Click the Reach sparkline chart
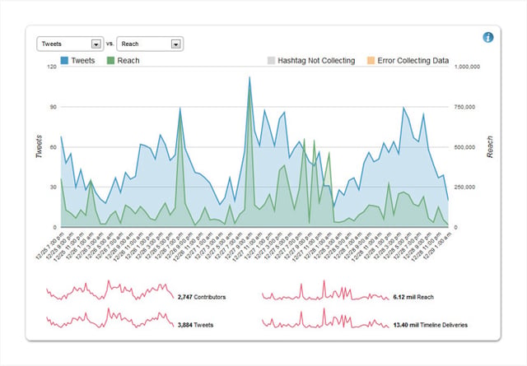The image size is (527, 366). (325, 290)
